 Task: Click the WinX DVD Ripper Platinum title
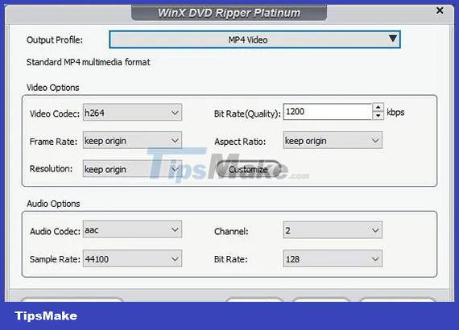(229, 13)
